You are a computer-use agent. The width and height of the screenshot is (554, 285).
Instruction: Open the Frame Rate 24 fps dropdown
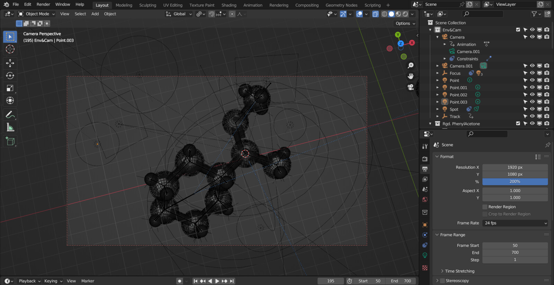click(x=515, y=223)
